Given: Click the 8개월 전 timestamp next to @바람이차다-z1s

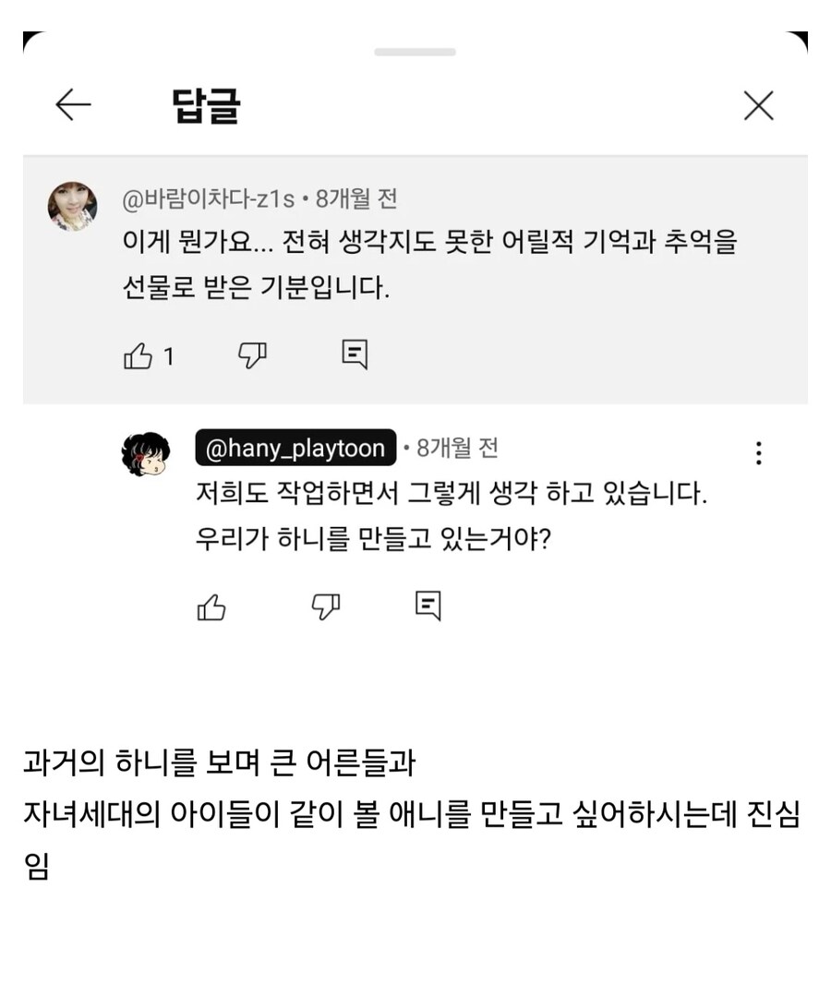Looking at the screenshot, I should coord(356,198).
